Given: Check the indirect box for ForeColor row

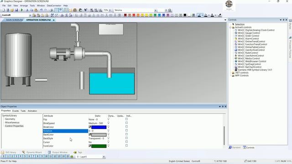Looking at the screenshot, I should [127, 146].
